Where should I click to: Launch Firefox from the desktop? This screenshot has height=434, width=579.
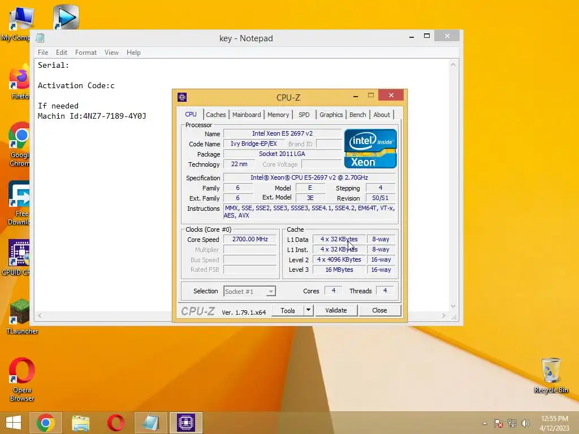[20, 82]
